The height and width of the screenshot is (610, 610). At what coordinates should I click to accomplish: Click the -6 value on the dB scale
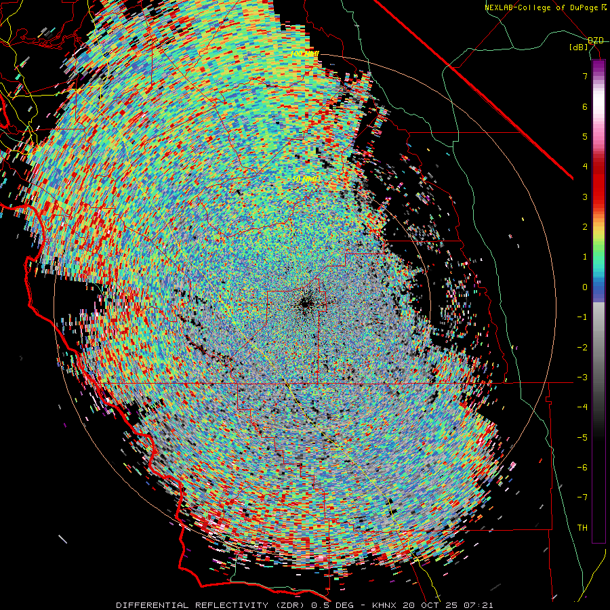[x=582, y=467]
